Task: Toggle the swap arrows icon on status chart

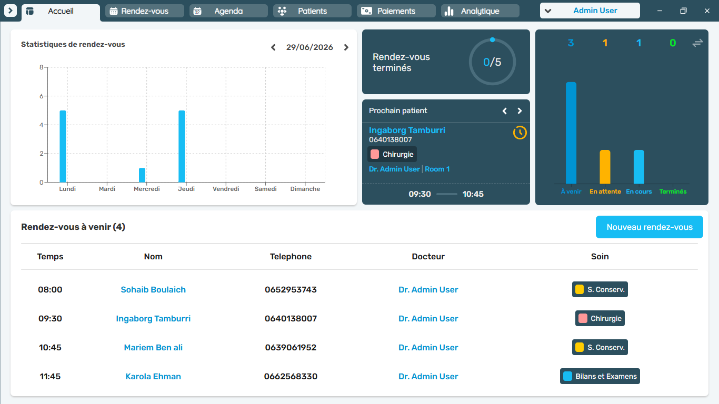Action: [x=697, y=43]
